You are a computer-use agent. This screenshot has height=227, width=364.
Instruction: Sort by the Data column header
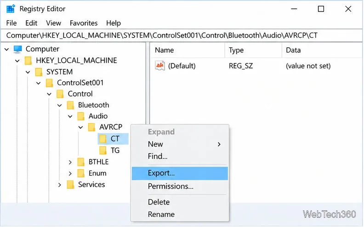point(322,50)
